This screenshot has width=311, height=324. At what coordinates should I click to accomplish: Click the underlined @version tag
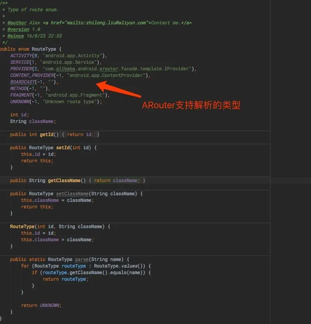click(x=18, y=29)
